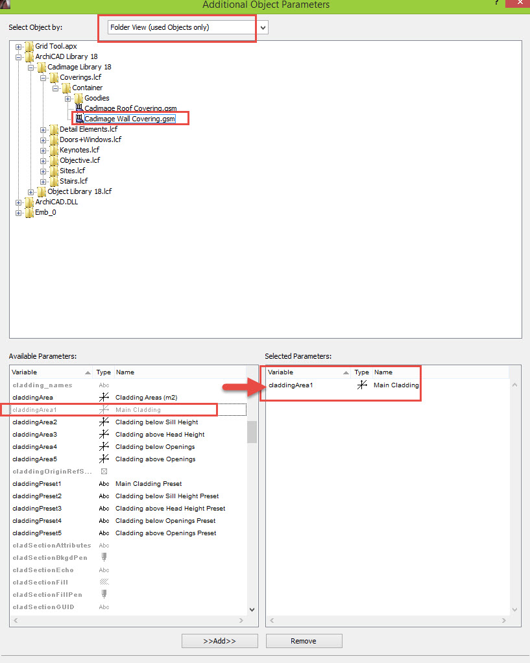The image size is (530, 663).
Task: Expand the Stairs.lcf folder
Action: [x=43, y=182]
